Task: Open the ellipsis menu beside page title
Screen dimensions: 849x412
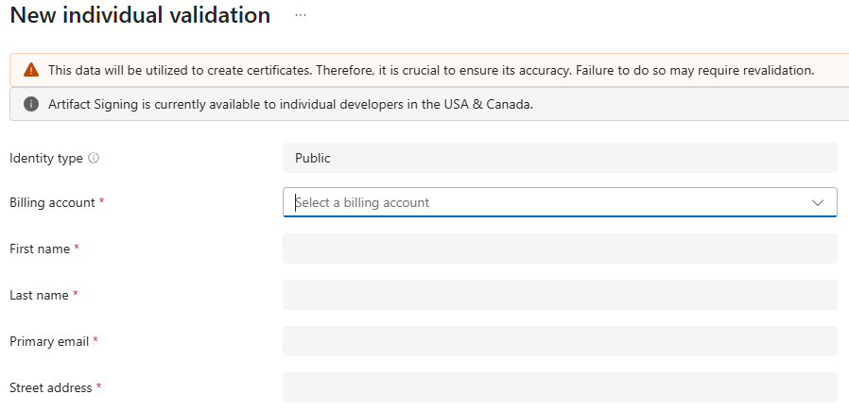Action: 301,15
